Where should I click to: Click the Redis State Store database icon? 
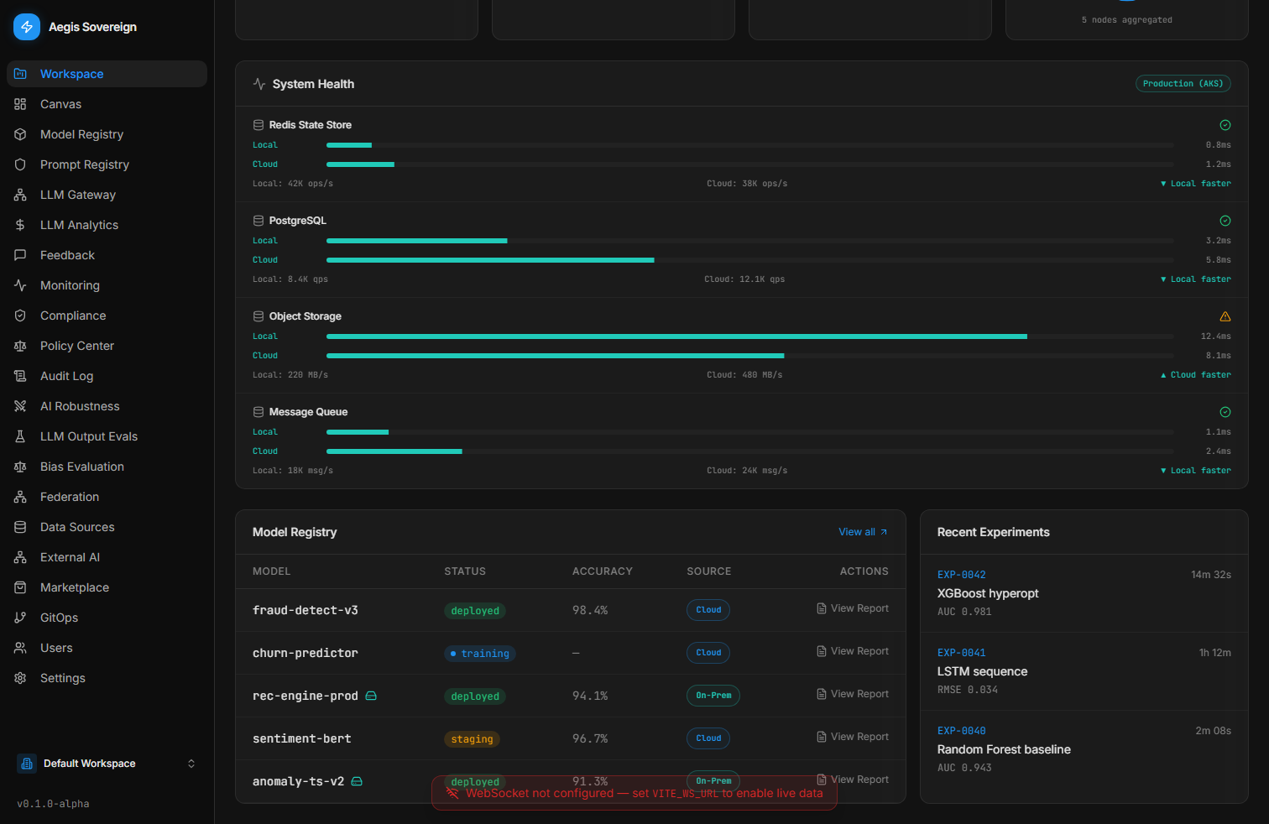click(258, 125)
